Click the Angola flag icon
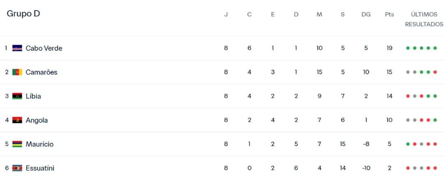 click(17, 120)
